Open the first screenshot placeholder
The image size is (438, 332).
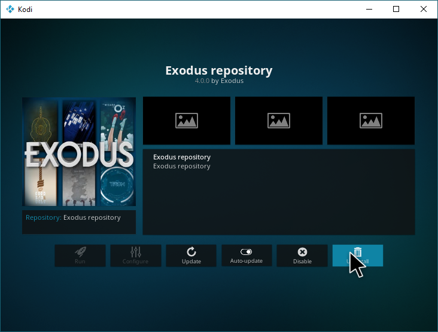pos(187,121)
